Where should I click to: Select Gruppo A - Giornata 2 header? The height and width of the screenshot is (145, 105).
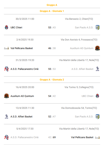coord(52,80)
